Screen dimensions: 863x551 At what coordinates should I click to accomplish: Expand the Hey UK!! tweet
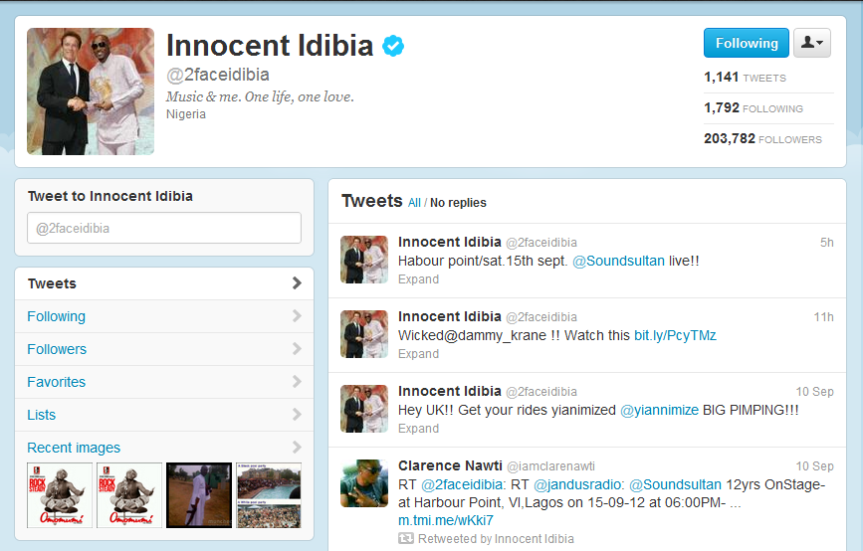418,429
